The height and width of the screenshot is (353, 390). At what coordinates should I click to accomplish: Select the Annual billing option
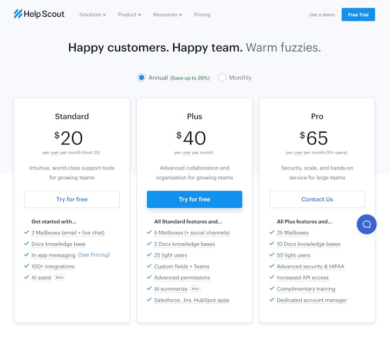(142, 77)
